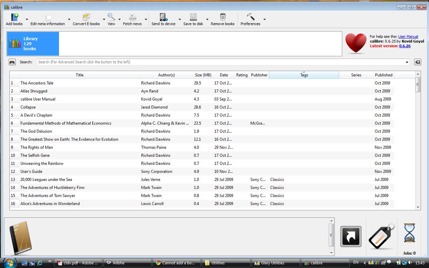This screenshot has width=429, height=268.
Task: Toggle the tag browser tag icon
Action: pyautogui.click(x=382, y=237)
